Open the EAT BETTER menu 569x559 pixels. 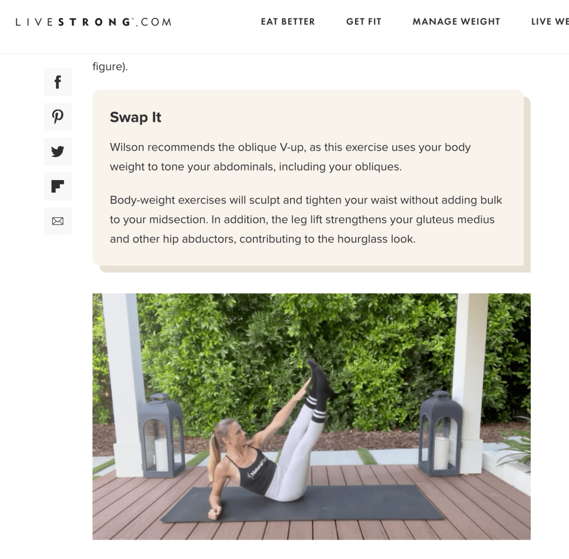coord(288,22)
